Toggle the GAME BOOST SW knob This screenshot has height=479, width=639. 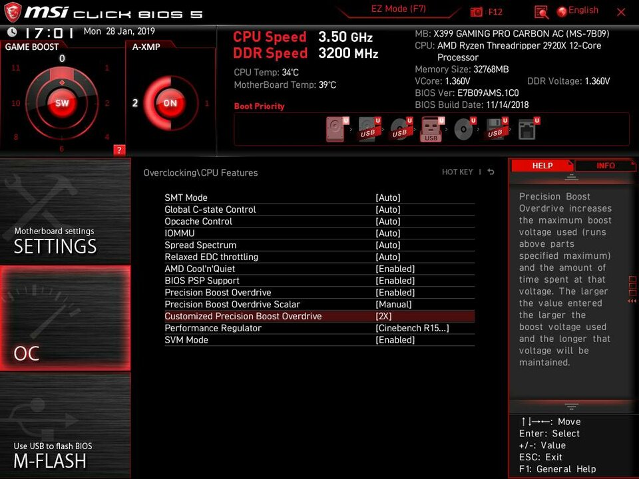tap(62, 103)
